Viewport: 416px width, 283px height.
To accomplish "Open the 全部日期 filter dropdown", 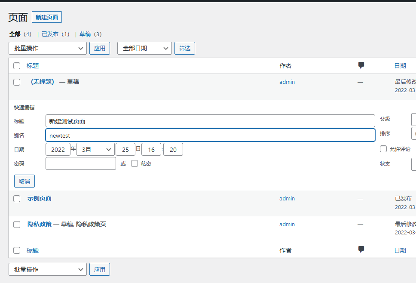I will (x=144, y=48).
